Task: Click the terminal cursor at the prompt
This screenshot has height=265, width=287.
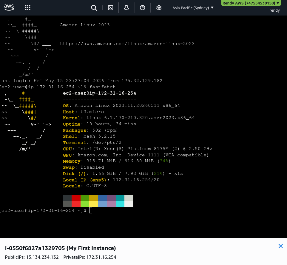Action: point(91,210)
